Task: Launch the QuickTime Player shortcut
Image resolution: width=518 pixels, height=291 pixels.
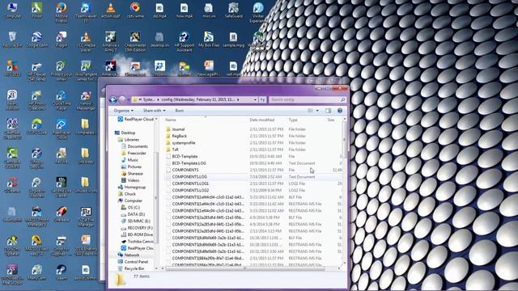Action: click(x=62, y=100)
